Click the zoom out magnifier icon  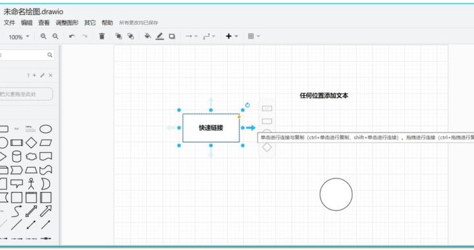click(55, 36)
